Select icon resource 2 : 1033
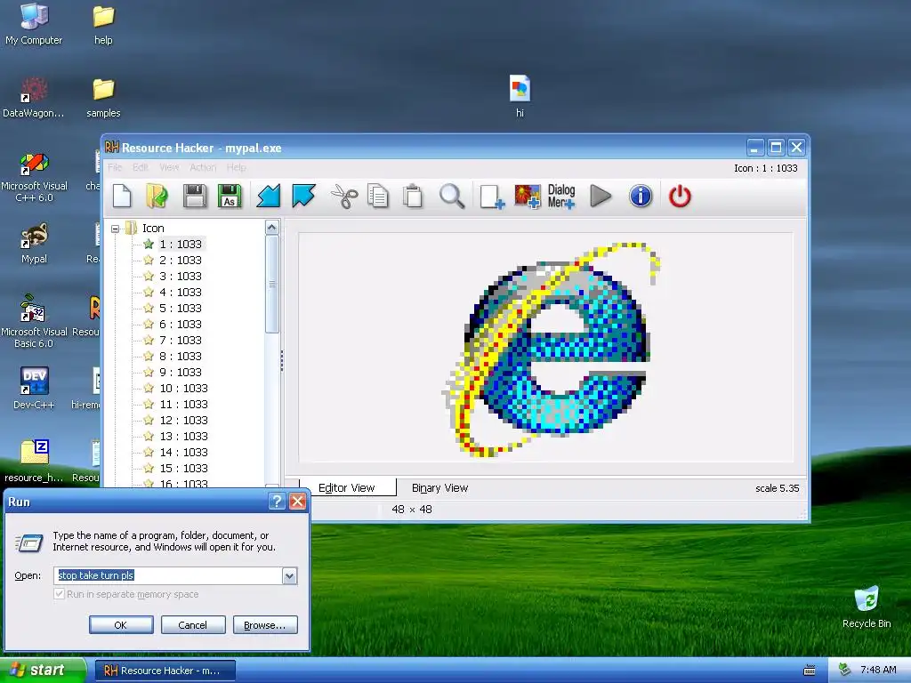This screenshot has width=911, height=683. pyautogui.click(x=181, y=261)
